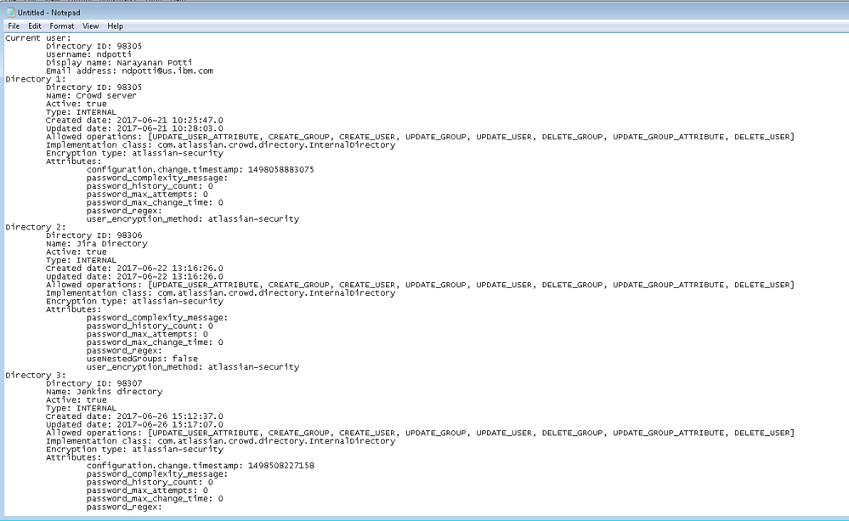Click the 'Current user:' line
849x521 pixels.
pyautogui.click(x=38, y=38)
